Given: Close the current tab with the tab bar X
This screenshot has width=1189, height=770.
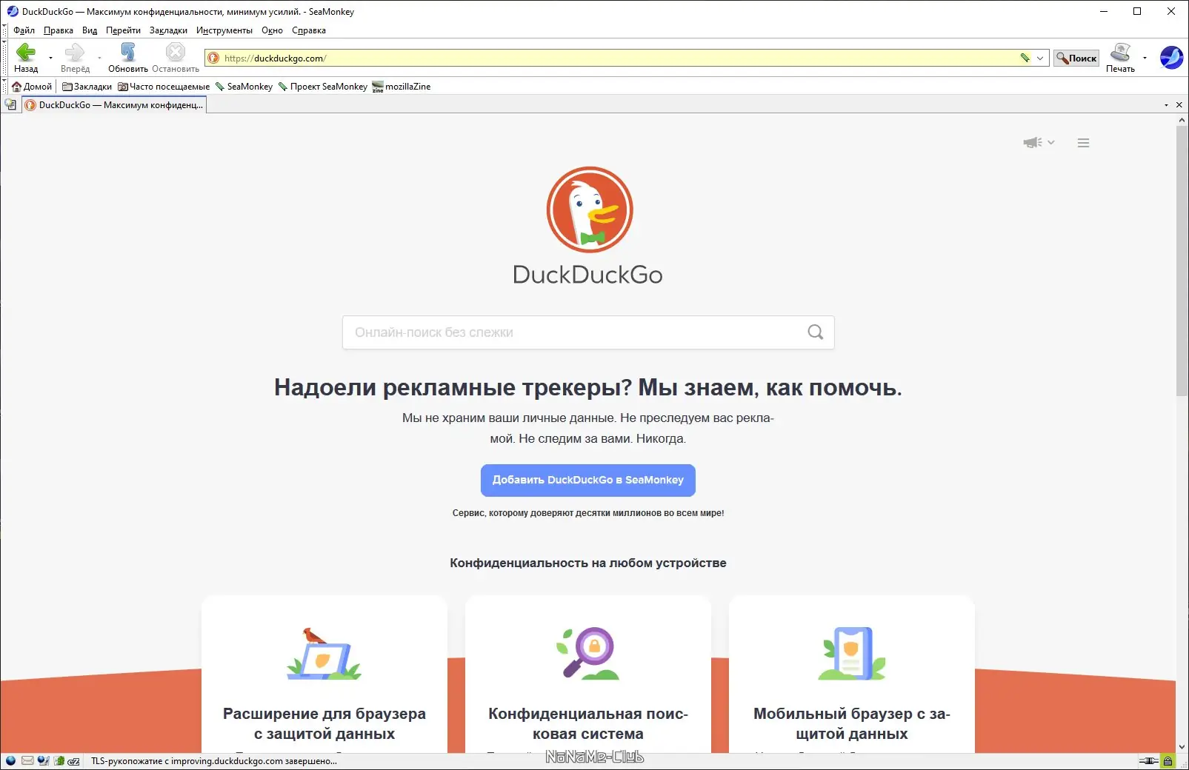Looking at the screenshot, I should click(1179, 105).
